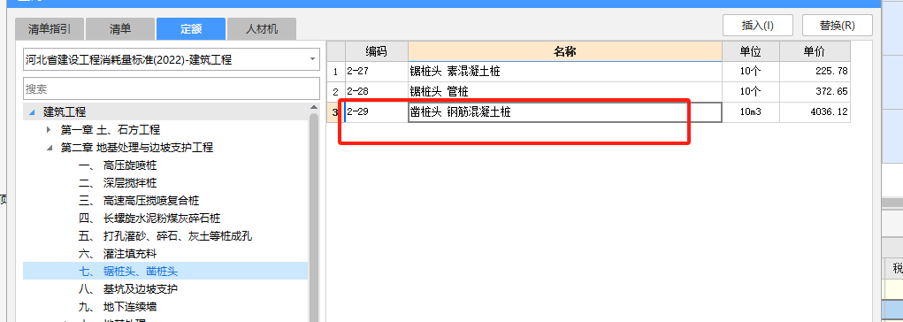Select code cell 2-27
The width and height of the screenshot is (903, 322).
click(377, 72)
